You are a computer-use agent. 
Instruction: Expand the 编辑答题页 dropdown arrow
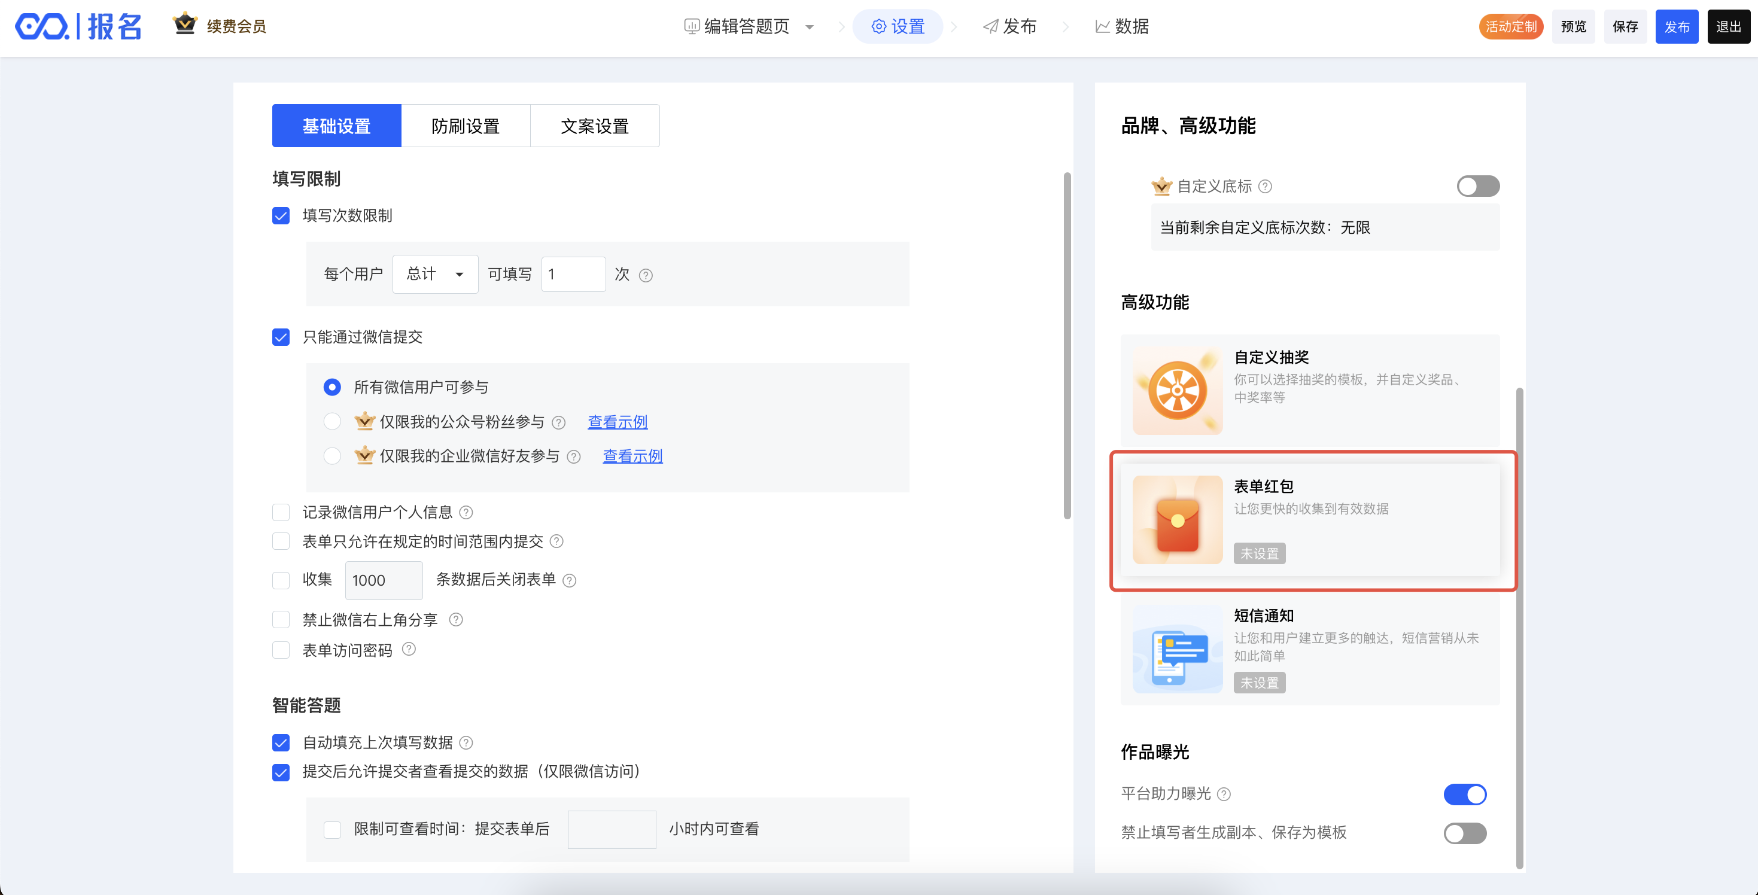pyautogui.click(x=810, y=28)
